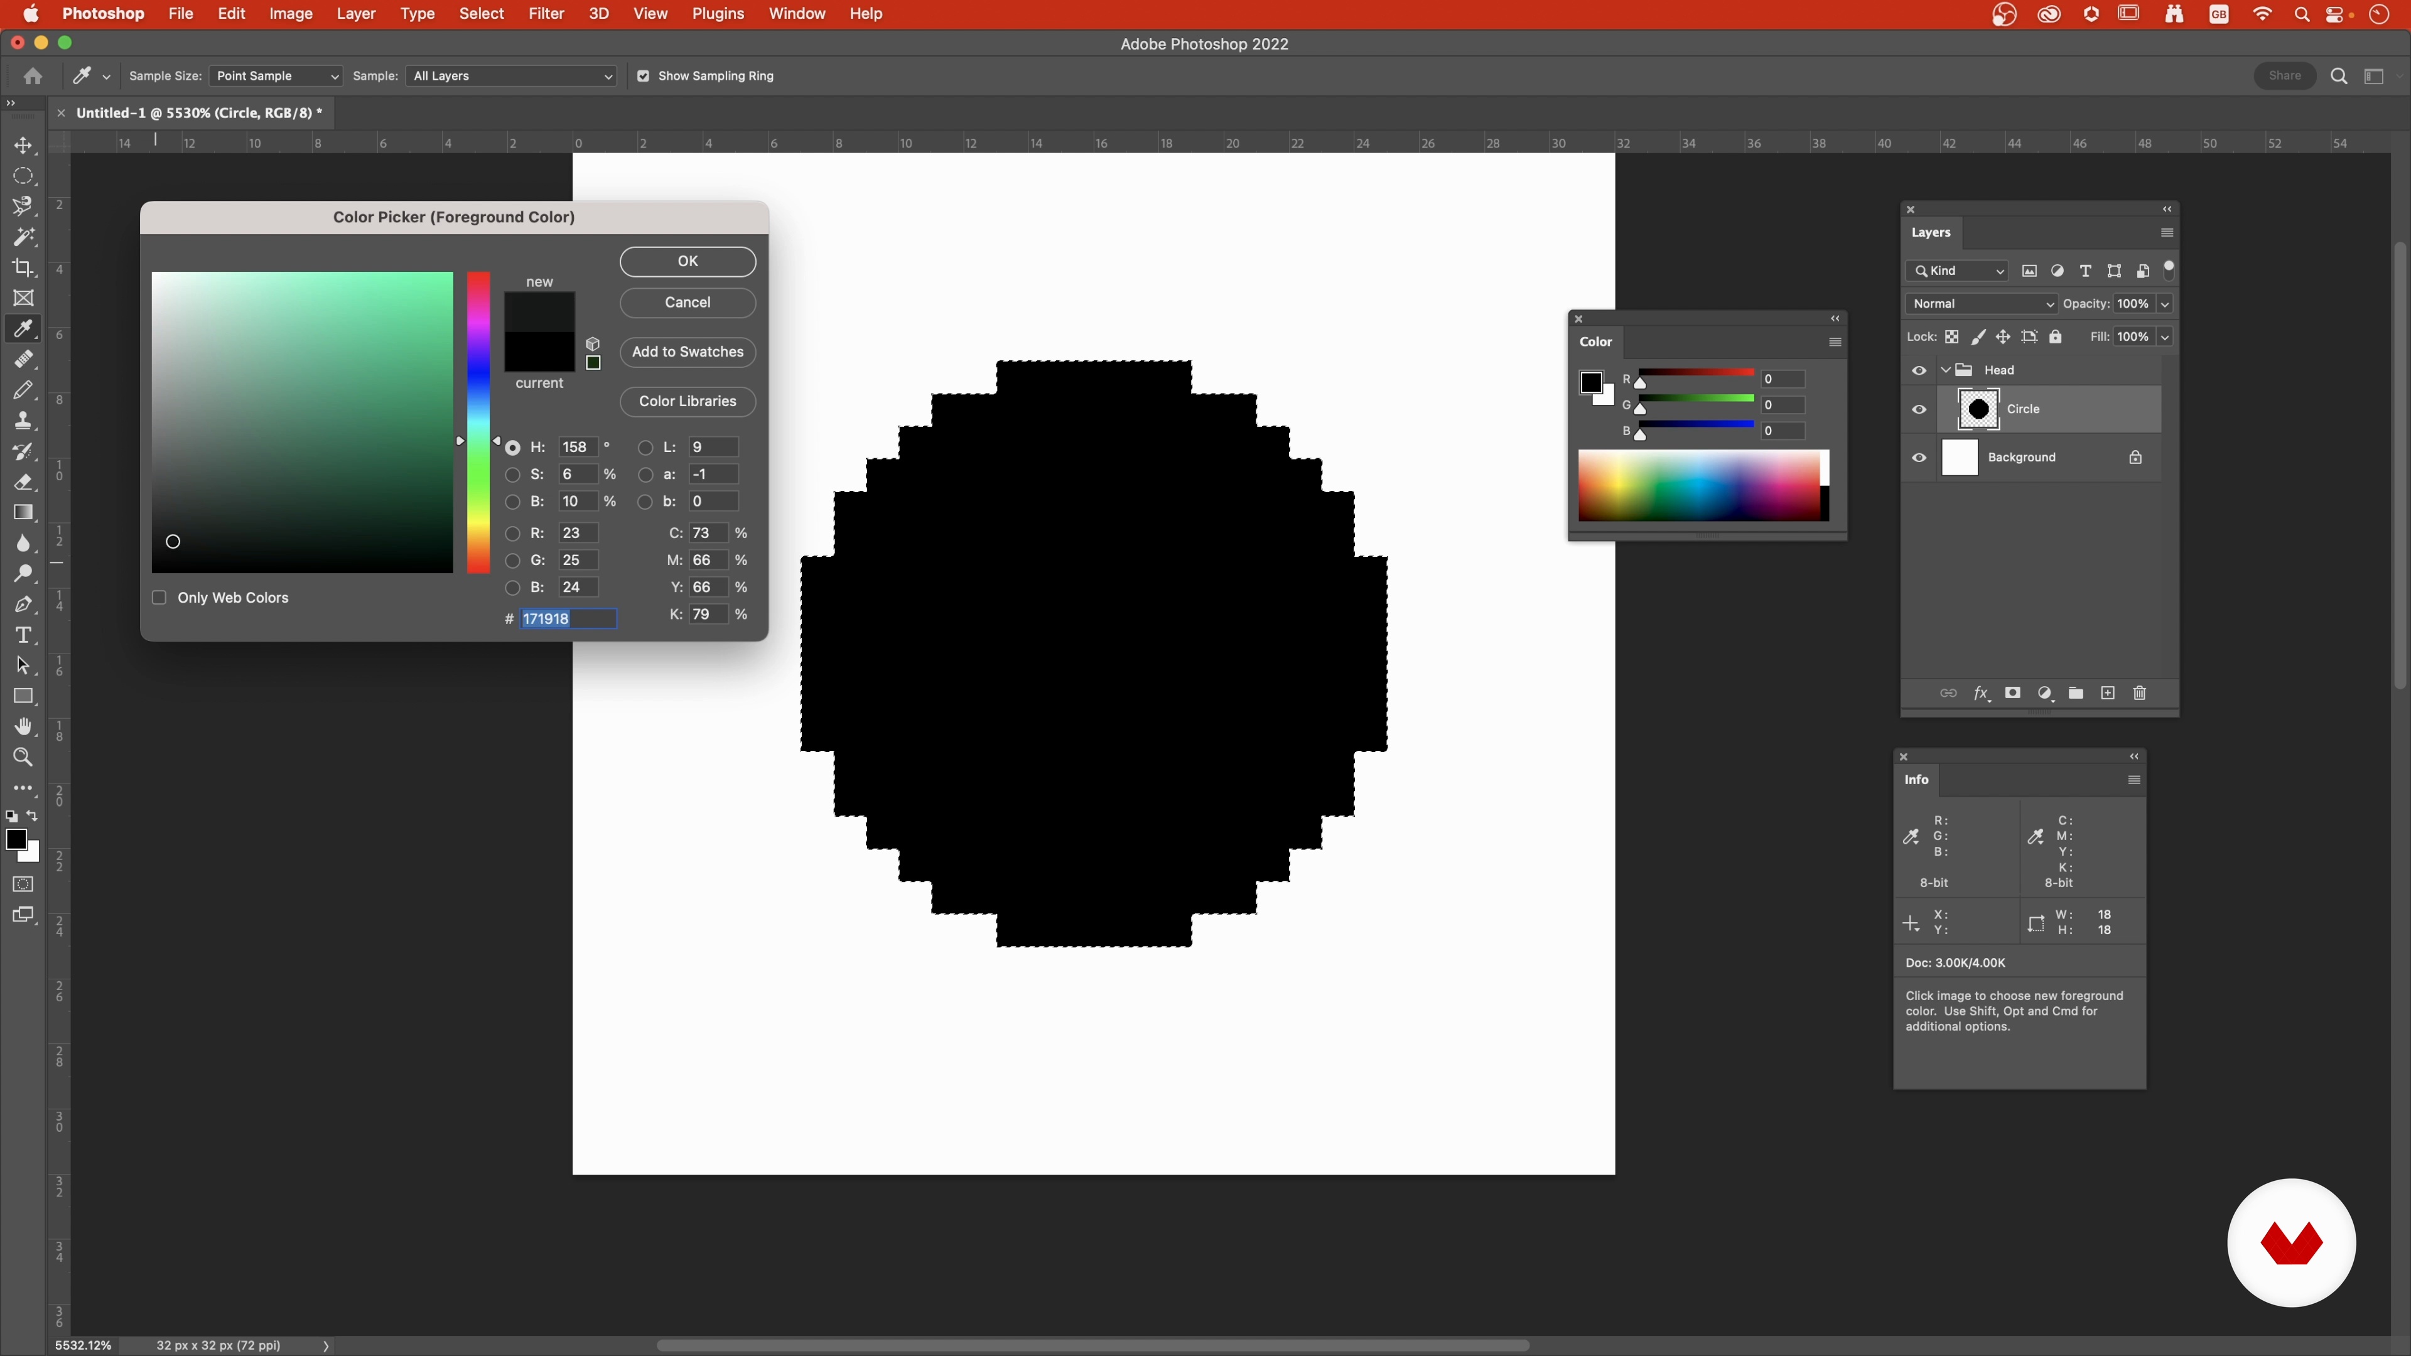
Task: Select the Zoom tool in toolbar
Action: click(23, 757)
